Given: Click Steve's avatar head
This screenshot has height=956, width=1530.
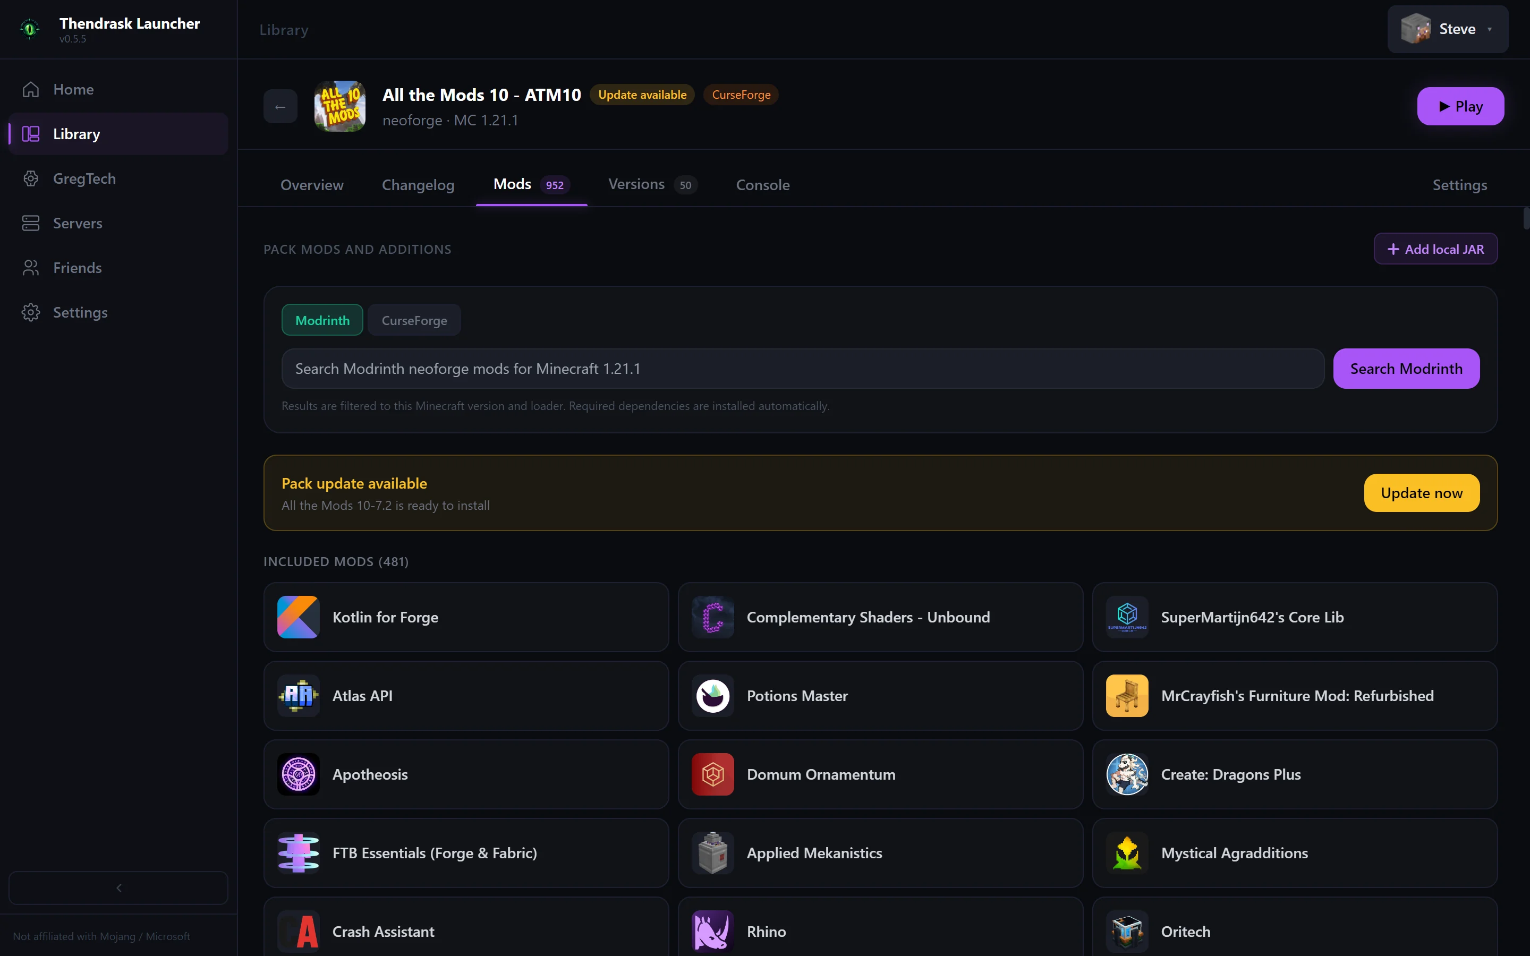Looking at the screenshot, I should (x=1416, y=29).
